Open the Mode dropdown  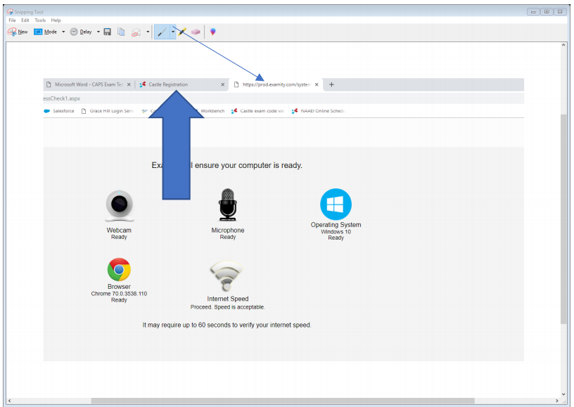(x=63, y=32)
